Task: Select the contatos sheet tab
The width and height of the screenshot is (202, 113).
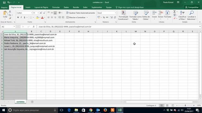Action: click(x=21, y=102)
